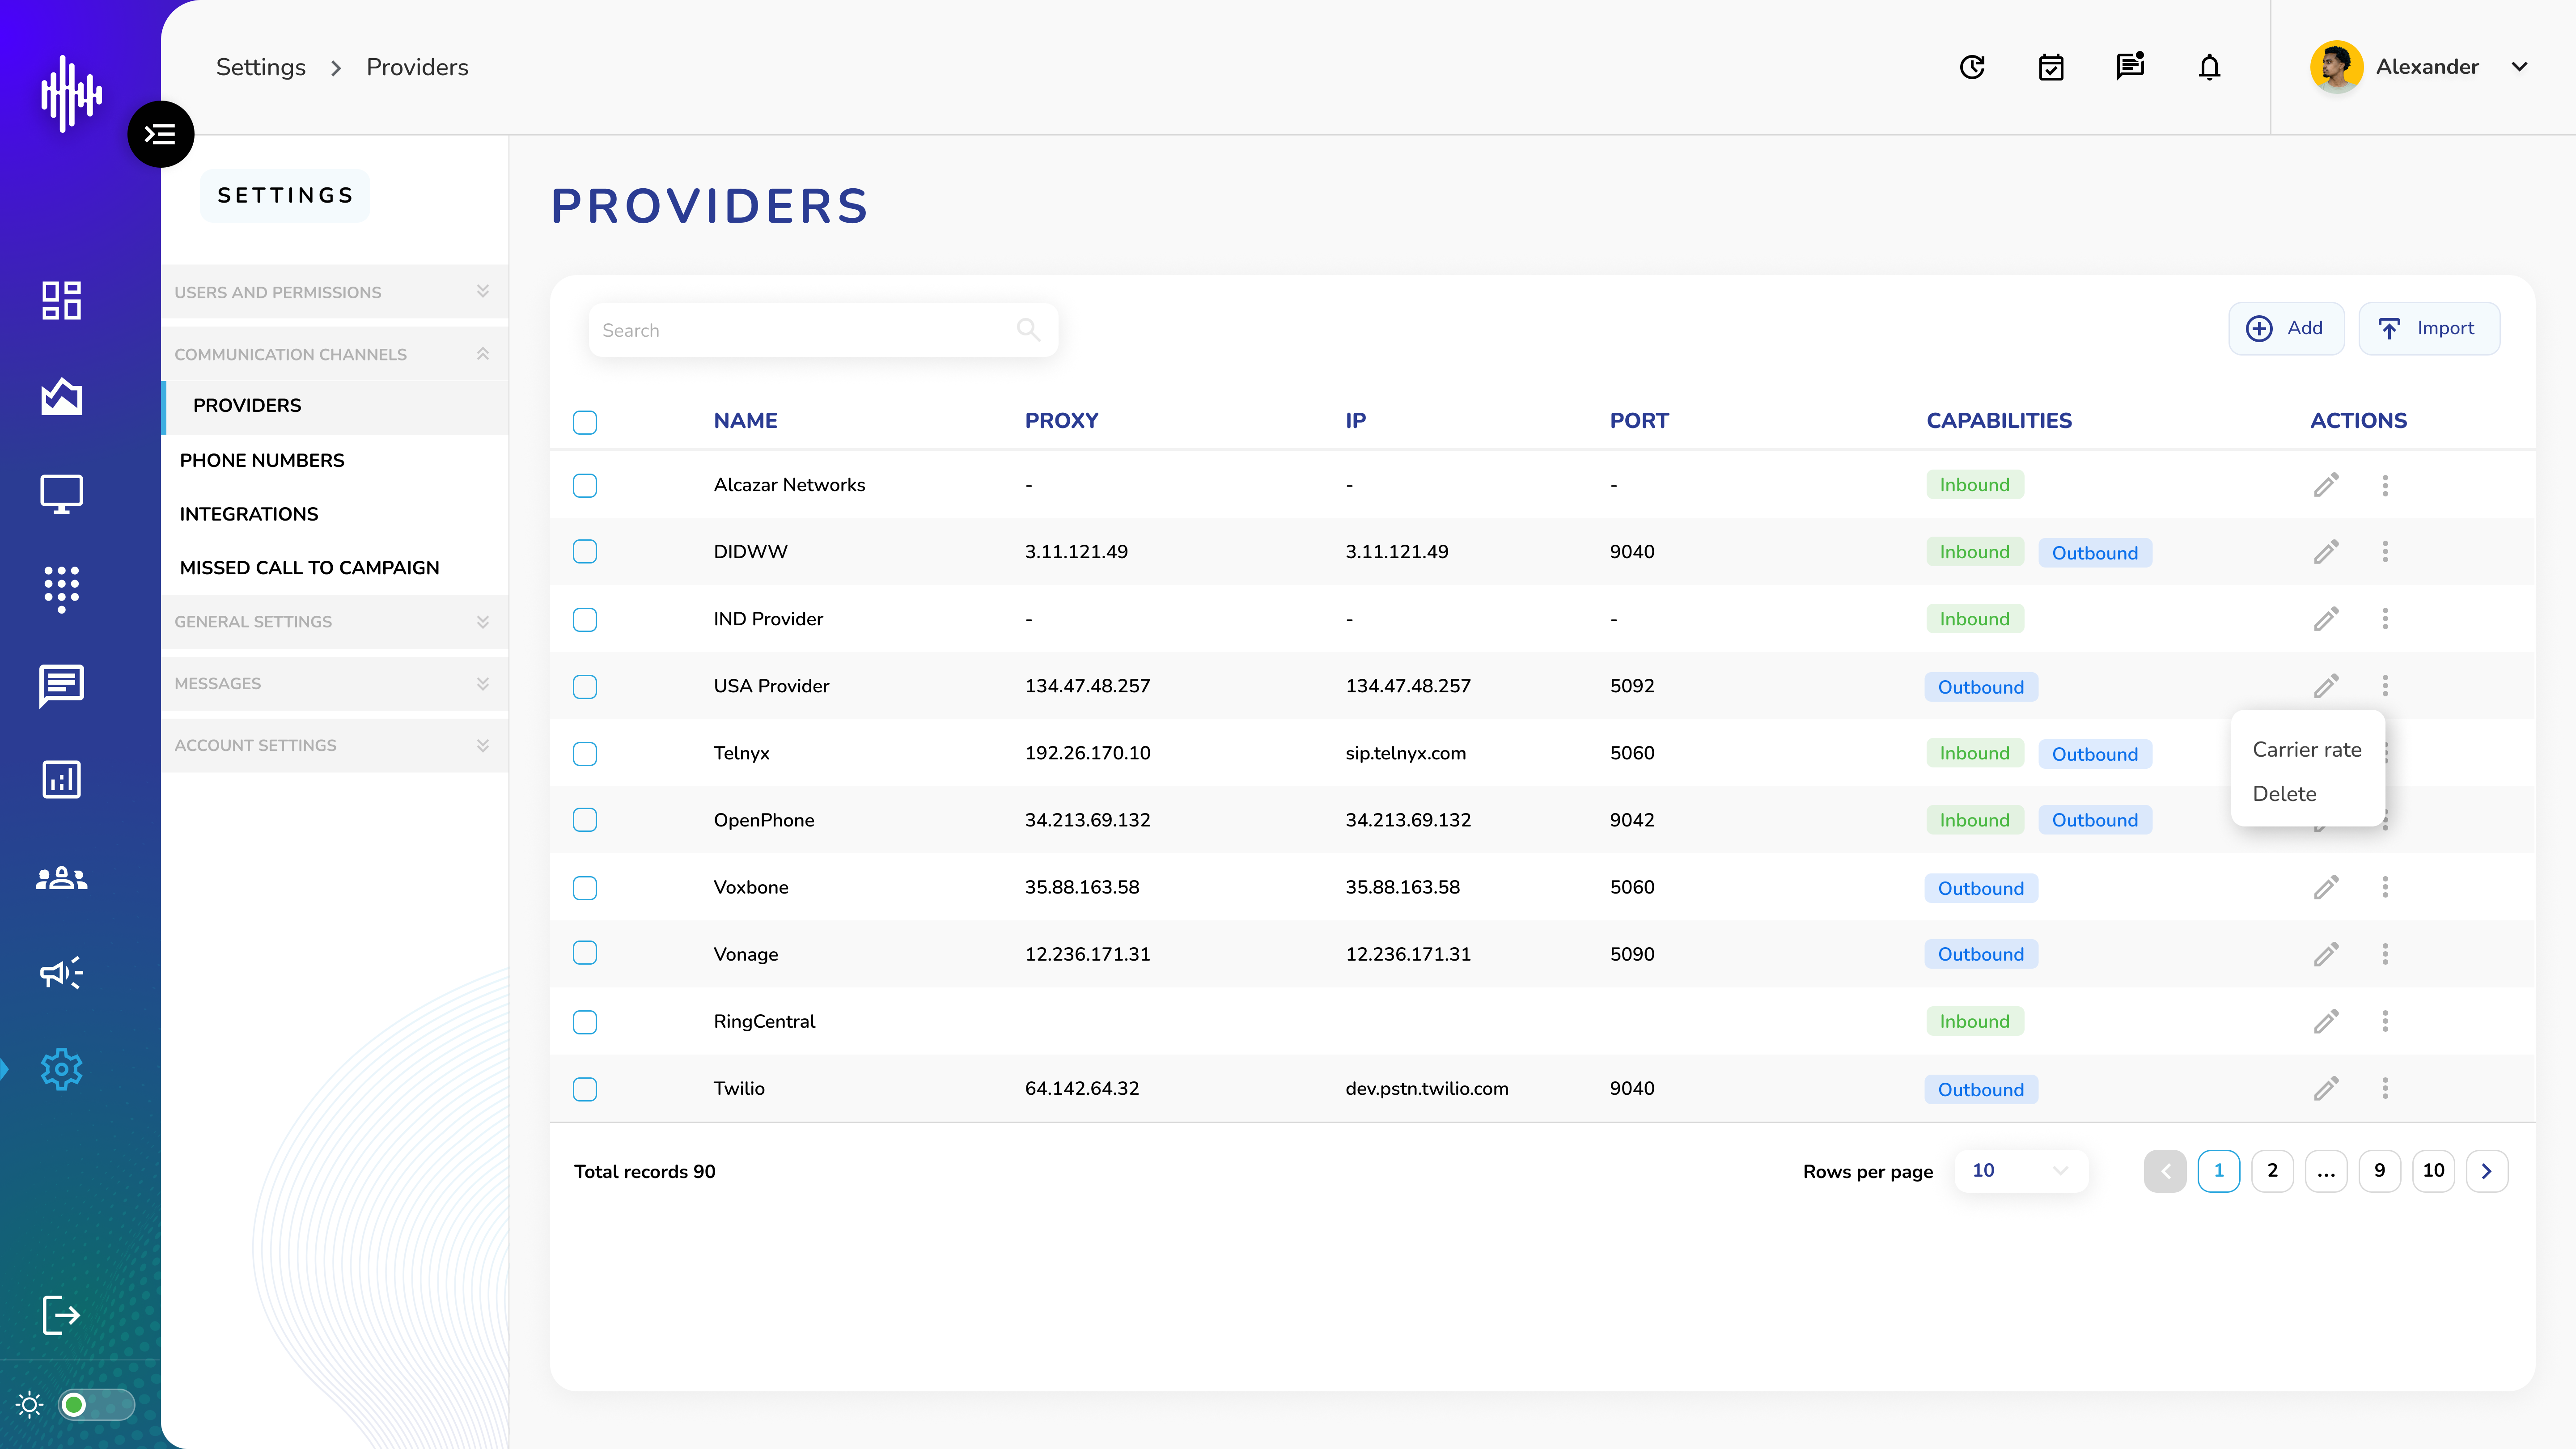The image size is (2576, 1449).
Task: Click the collapse sidebar menu icon
Action: (x=160, y=134)
